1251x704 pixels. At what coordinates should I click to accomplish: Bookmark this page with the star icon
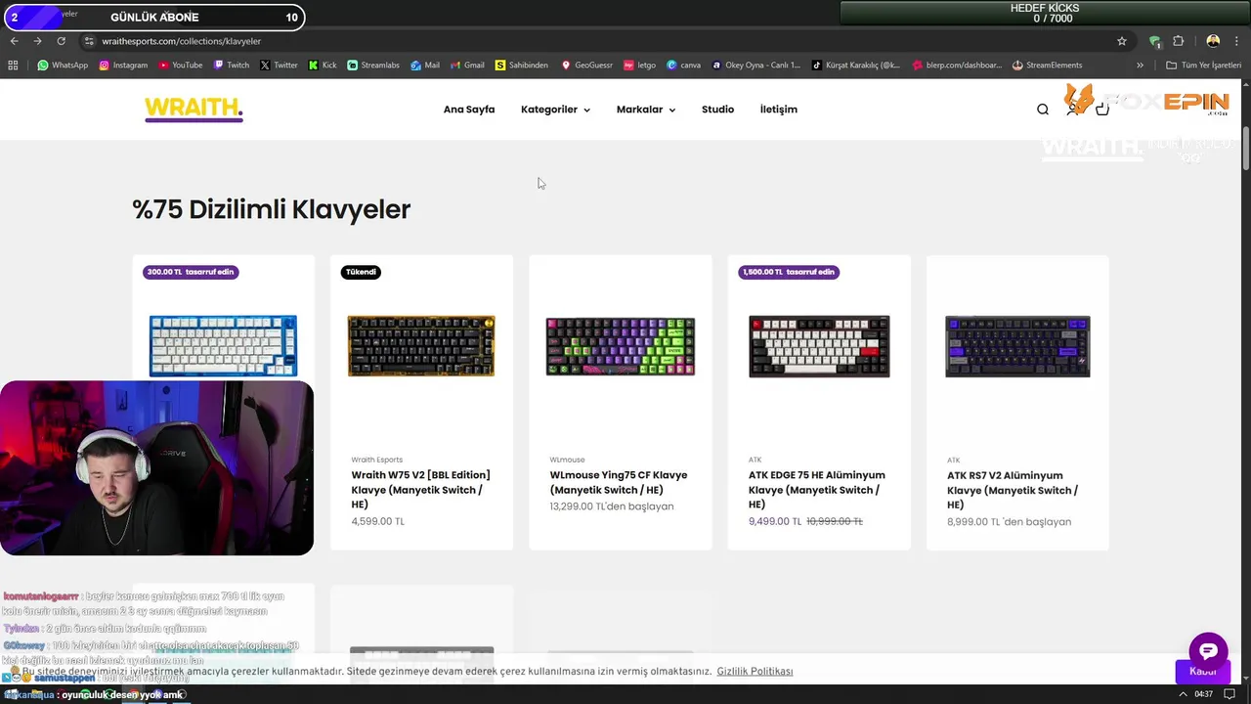coord(1122,41)
